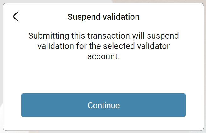
Task: Click the Continue button
Action: [103, 105]
